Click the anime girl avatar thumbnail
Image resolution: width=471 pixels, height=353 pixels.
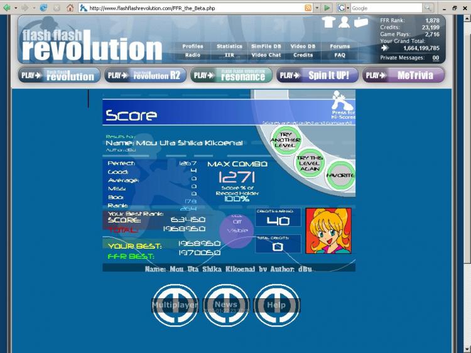[328, 231]
